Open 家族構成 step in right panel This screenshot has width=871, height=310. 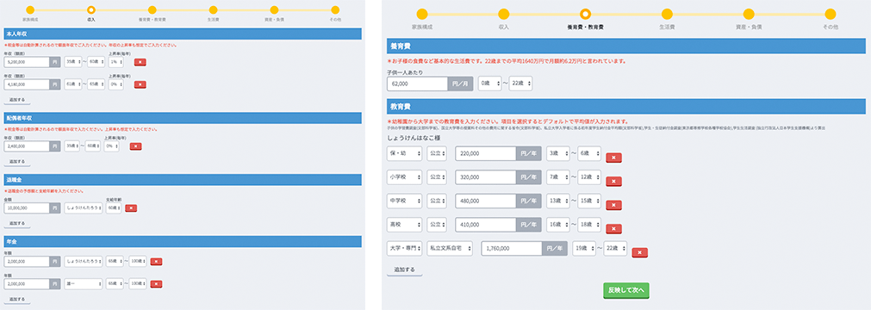click(x=422, y=15)
